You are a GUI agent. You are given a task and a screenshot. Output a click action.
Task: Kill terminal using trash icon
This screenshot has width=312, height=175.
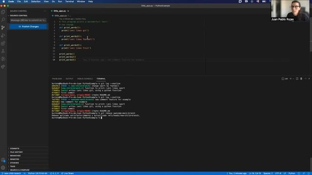click(x=301, y=79)
